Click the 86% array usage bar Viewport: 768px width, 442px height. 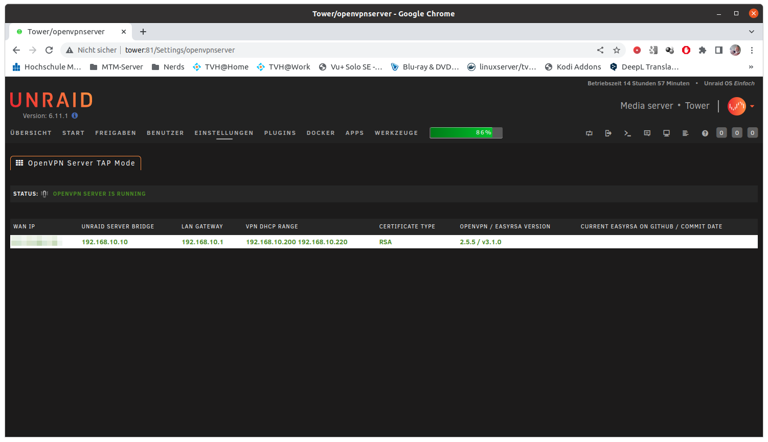click(466, 133)
